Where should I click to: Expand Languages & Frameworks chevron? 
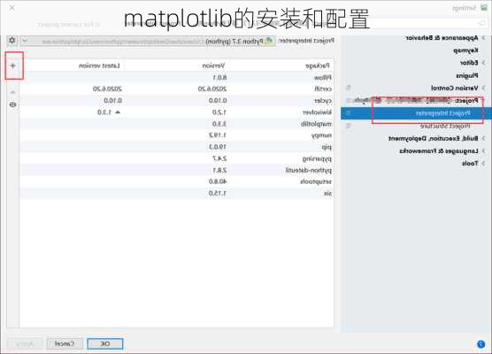point(483,151)
